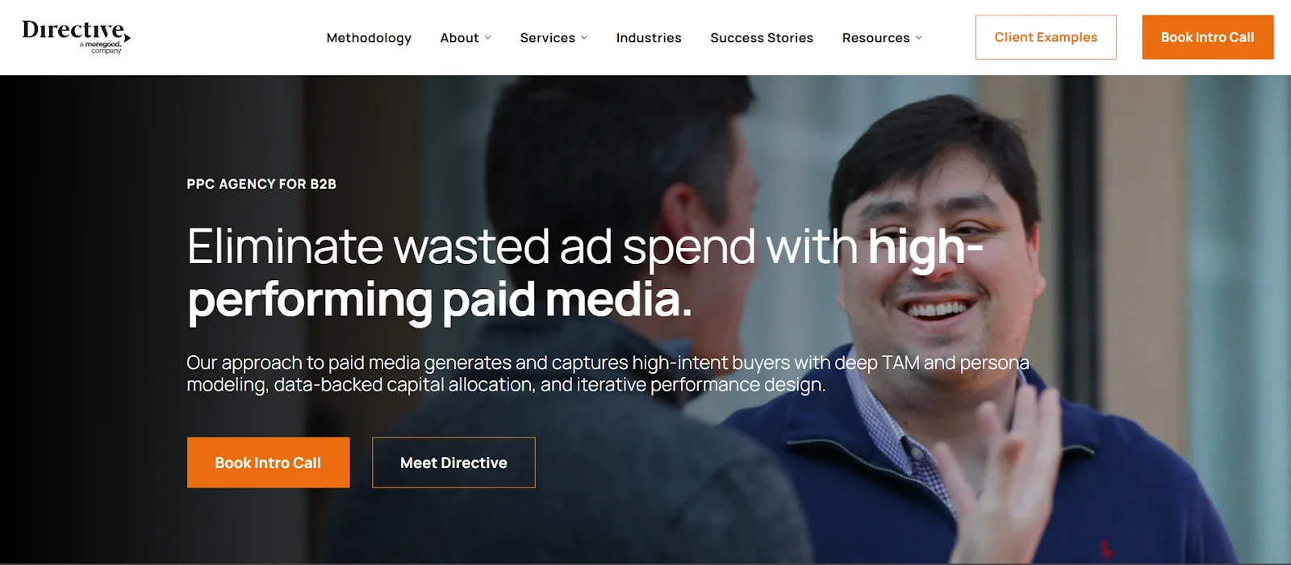The width and height of the screenshot is (1291, 565).
Task: Click the paid media approach paragraph
Action: (x=608, y=374)
